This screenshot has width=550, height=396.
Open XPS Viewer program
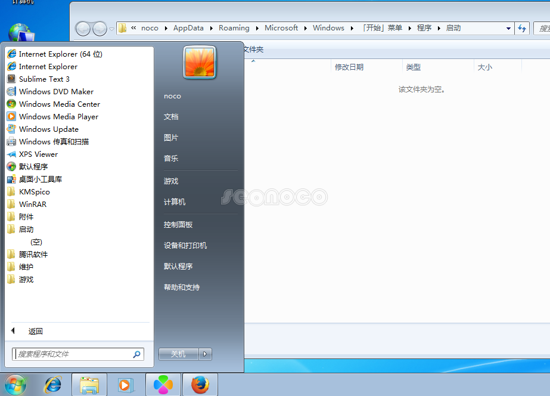coord(38,154)
